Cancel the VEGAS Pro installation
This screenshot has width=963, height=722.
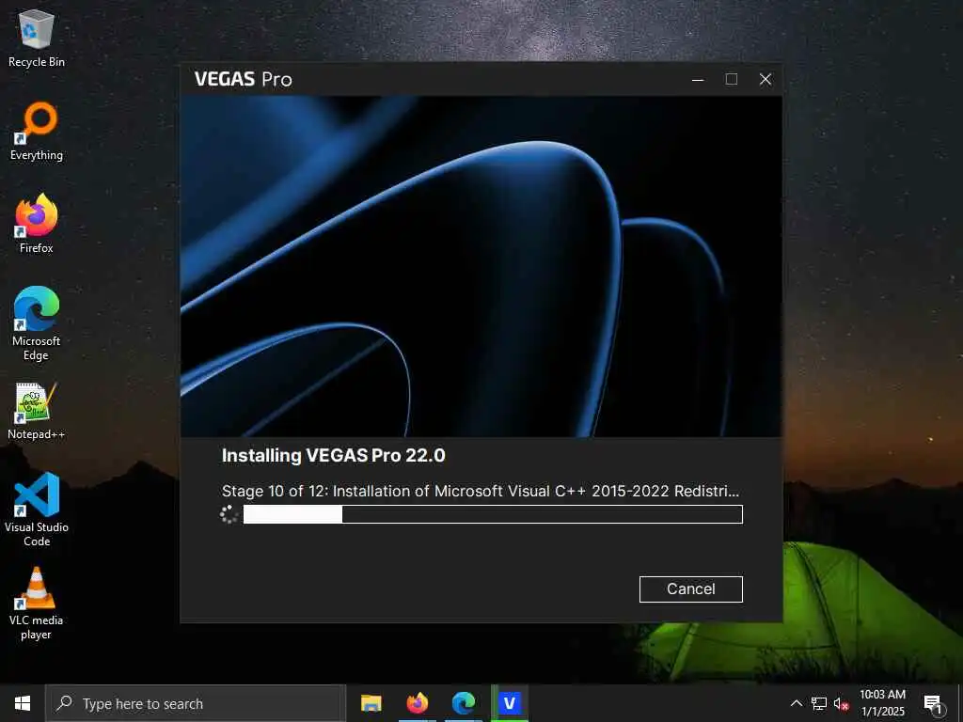pyautogui.click(x=690, y=589)
